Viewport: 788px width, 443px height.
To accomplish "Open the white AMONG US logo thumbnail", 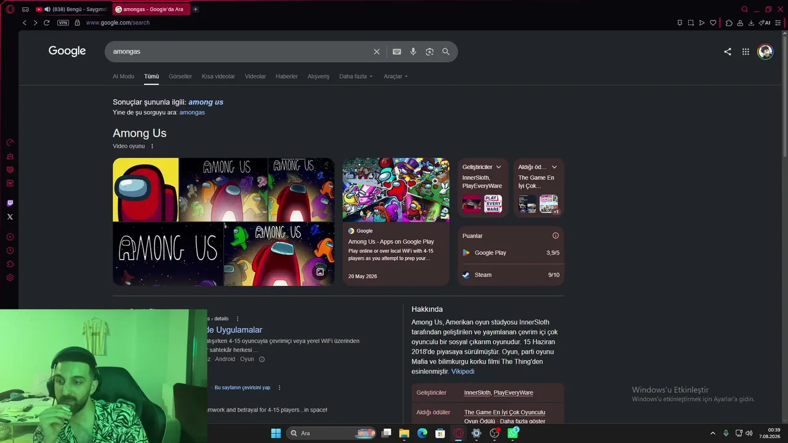I will [x=167, y=253].
